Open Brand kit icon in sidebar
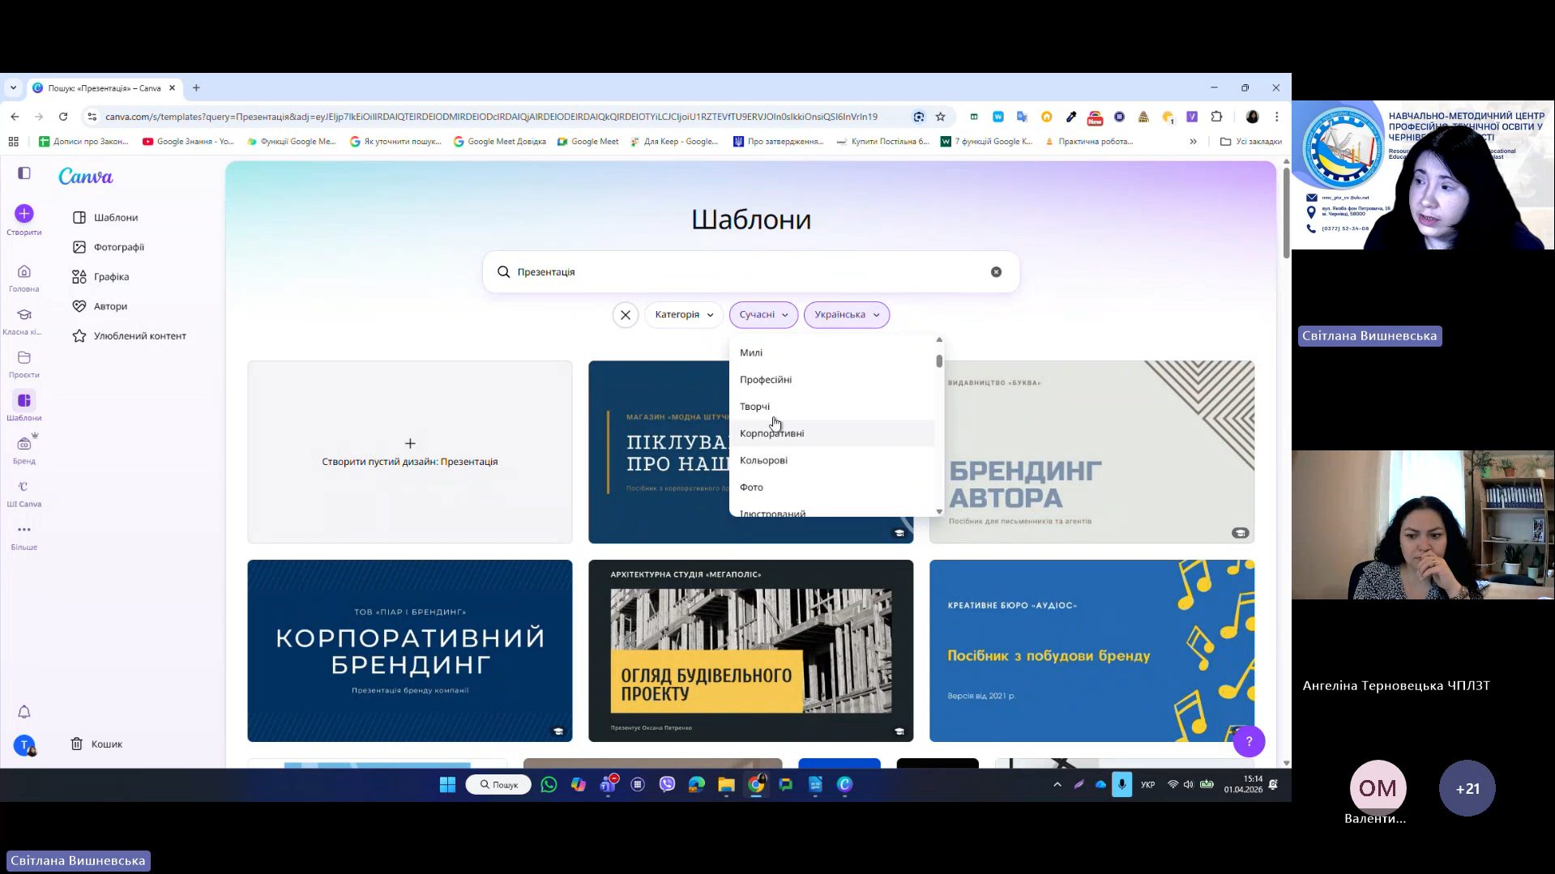The height and width of the screenshot is (874, 1555). 24,444
